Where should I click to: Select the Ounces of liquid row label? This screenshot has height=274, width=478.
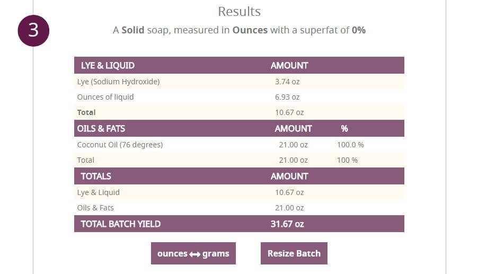(x=105, y=97)
